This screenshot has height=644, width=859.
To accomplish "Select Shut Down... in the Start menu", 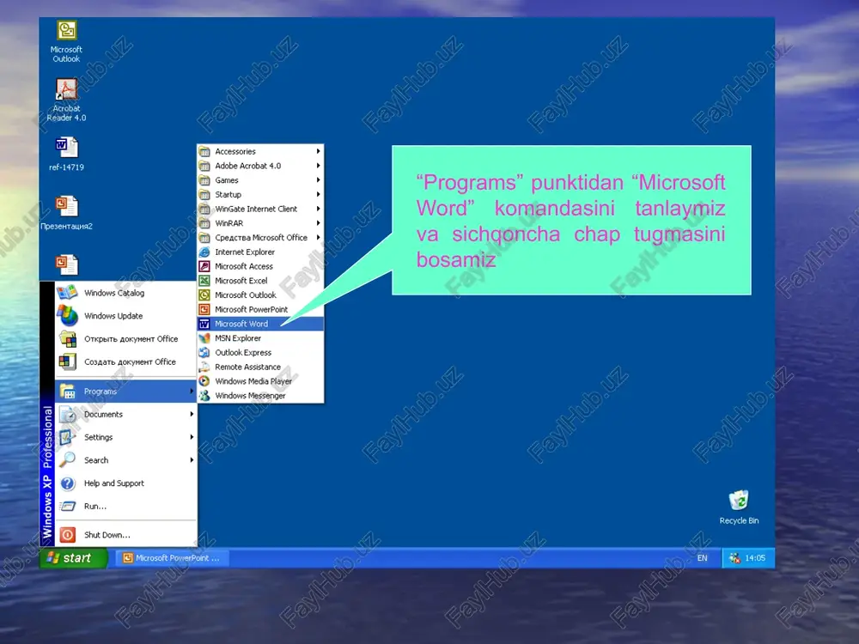I will tap(125, 534).
